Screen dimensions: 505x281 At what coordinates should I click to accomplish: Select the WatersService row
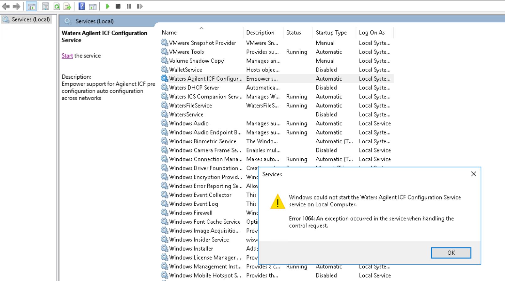(x=277, y=114)
